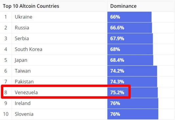This screenshot has width=175, height=120.
Task: Select the Ireland country name
Action: pyautogui.click(x=23, y=103)
